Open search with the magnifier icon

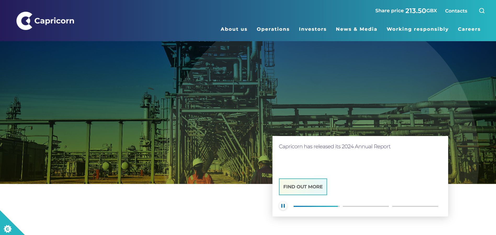coord(482,11)
